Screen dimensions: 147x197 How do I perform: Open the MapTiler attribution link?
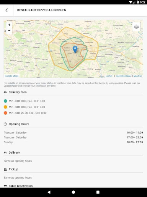point(138,76)
